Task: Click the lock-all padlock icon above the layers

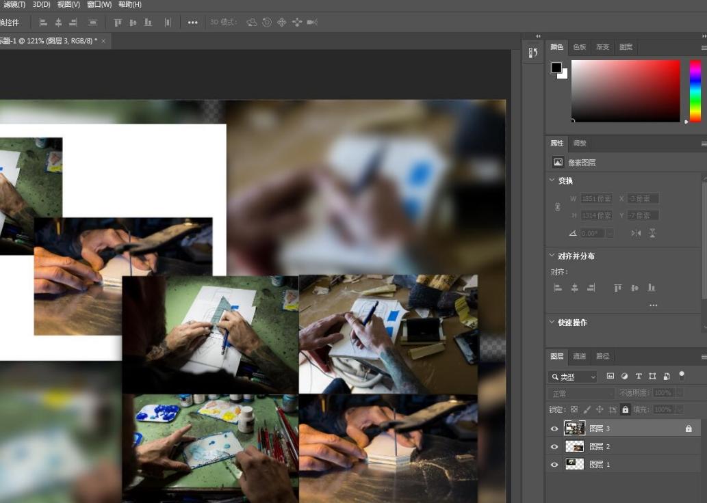Action: [x=625, y=409]
